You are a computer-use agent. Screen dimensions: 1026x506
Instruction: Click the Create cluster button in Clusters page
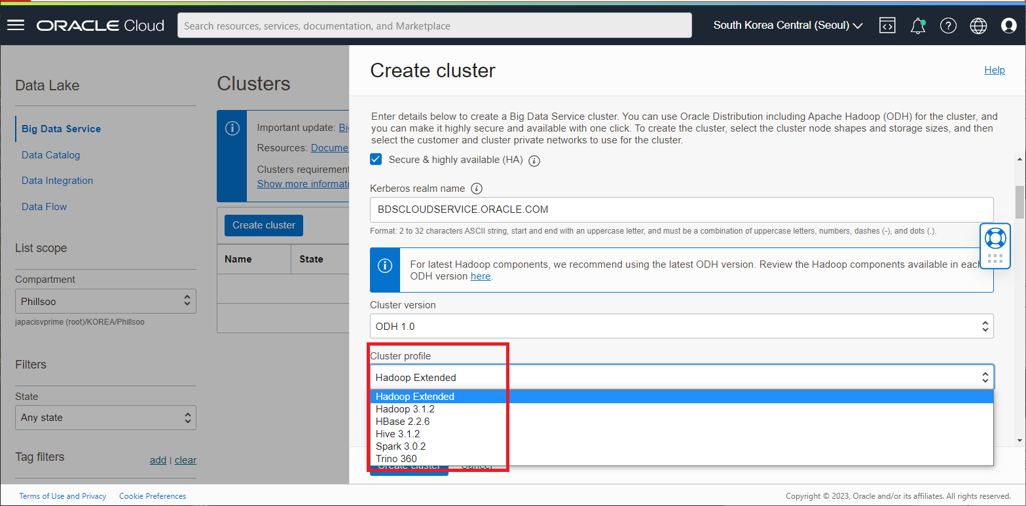[264, 225]
